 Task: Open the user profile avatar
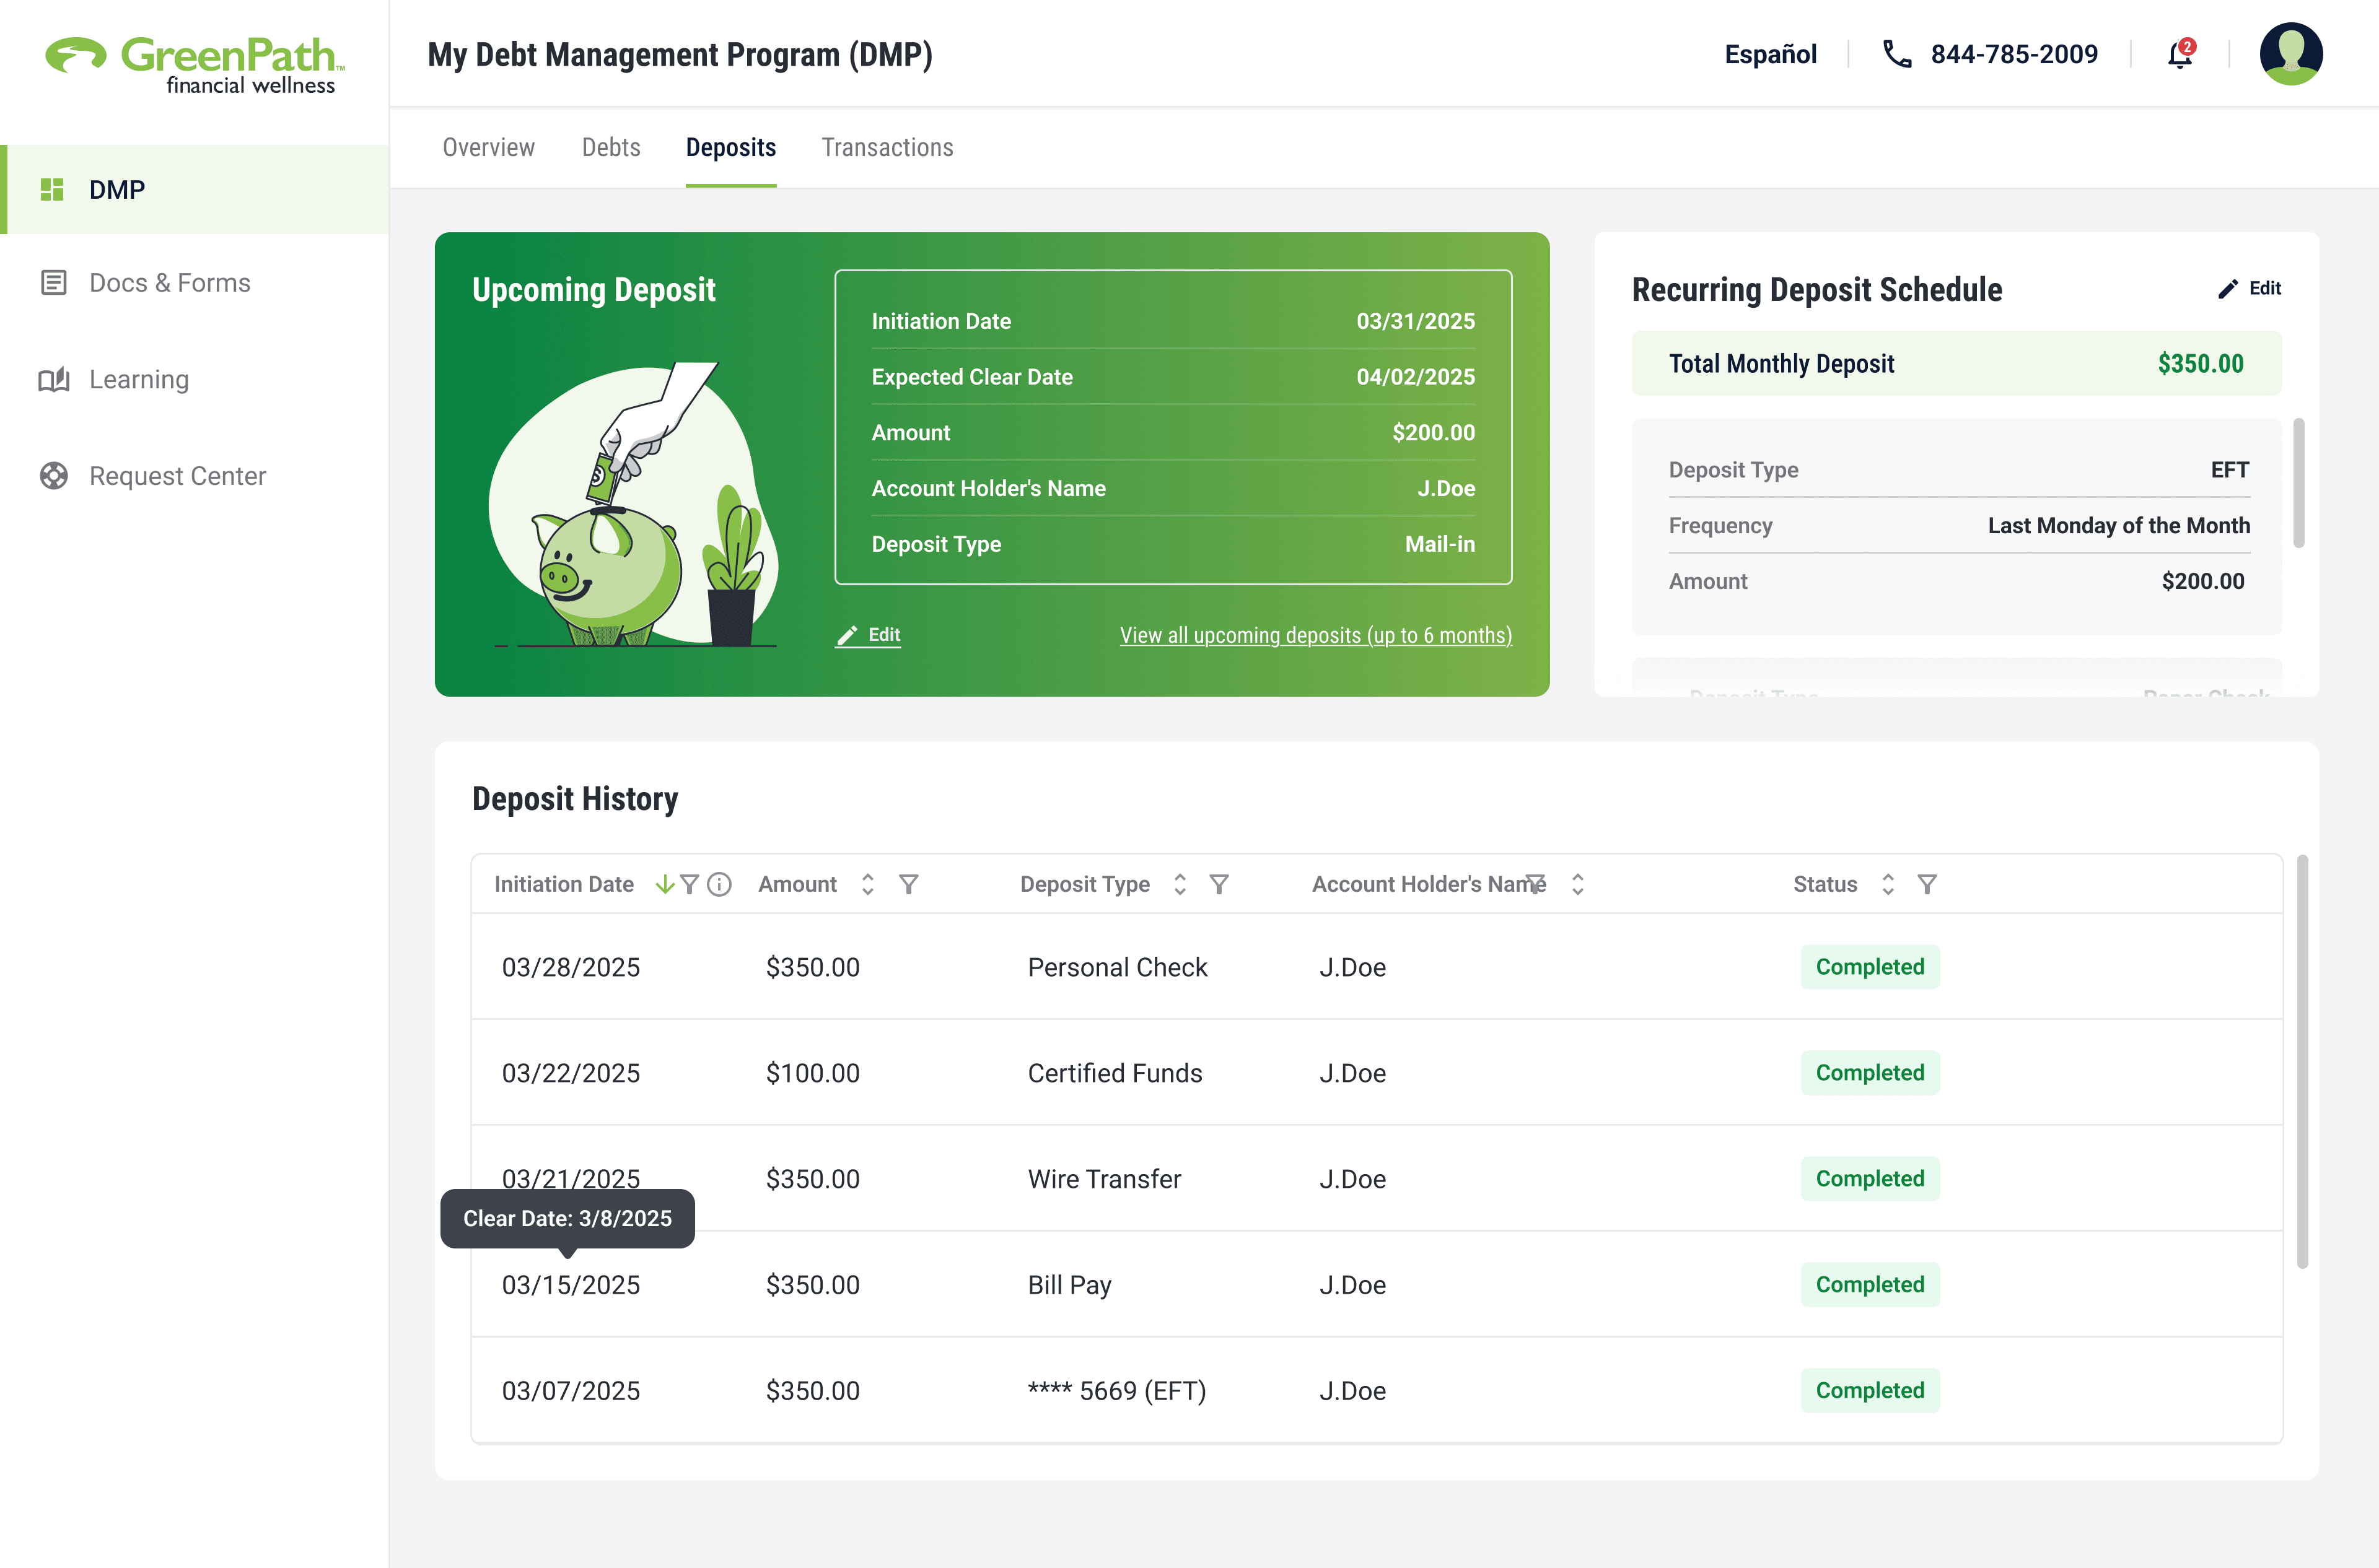[x=2290, y=54]
